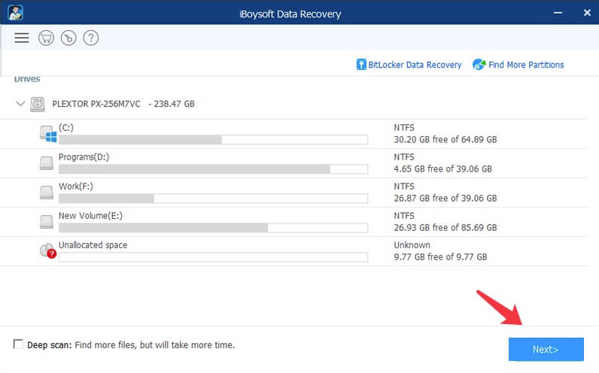Collapse the PLEXTOR PX-256M7VC drive tree
Viewport: 599px width, 373px height.
[20, 104]
